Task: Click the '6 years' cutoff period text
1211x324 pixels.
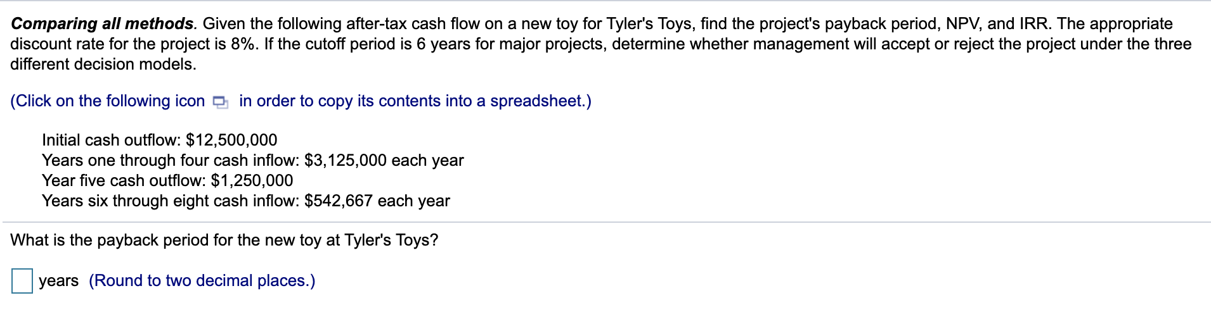Action: coord(444,44)
